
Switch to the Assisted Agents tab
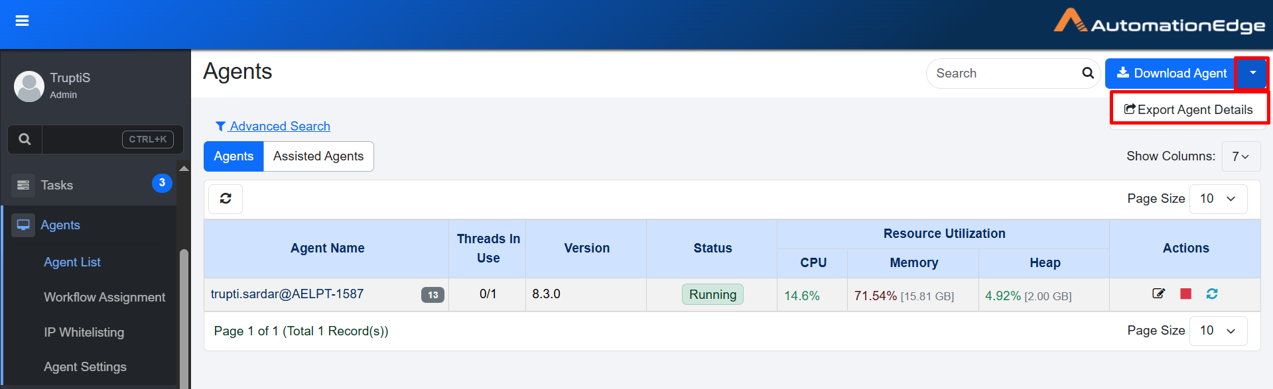[318, 156]
